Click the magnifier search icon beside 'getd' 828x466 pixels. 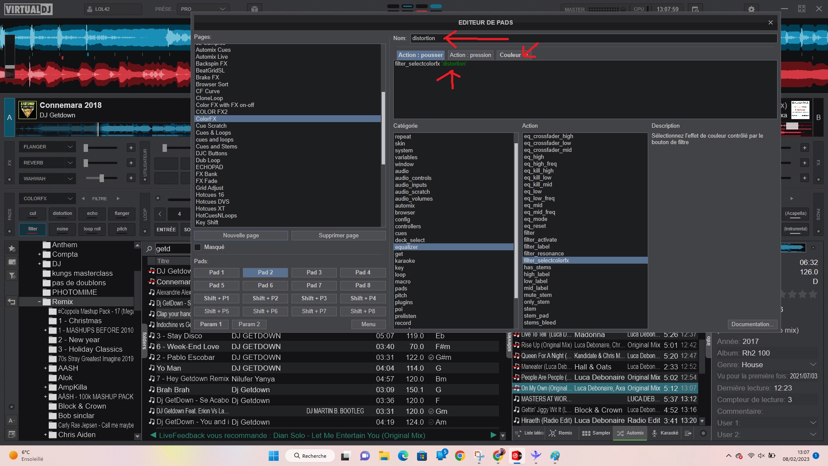click(149, 249)
